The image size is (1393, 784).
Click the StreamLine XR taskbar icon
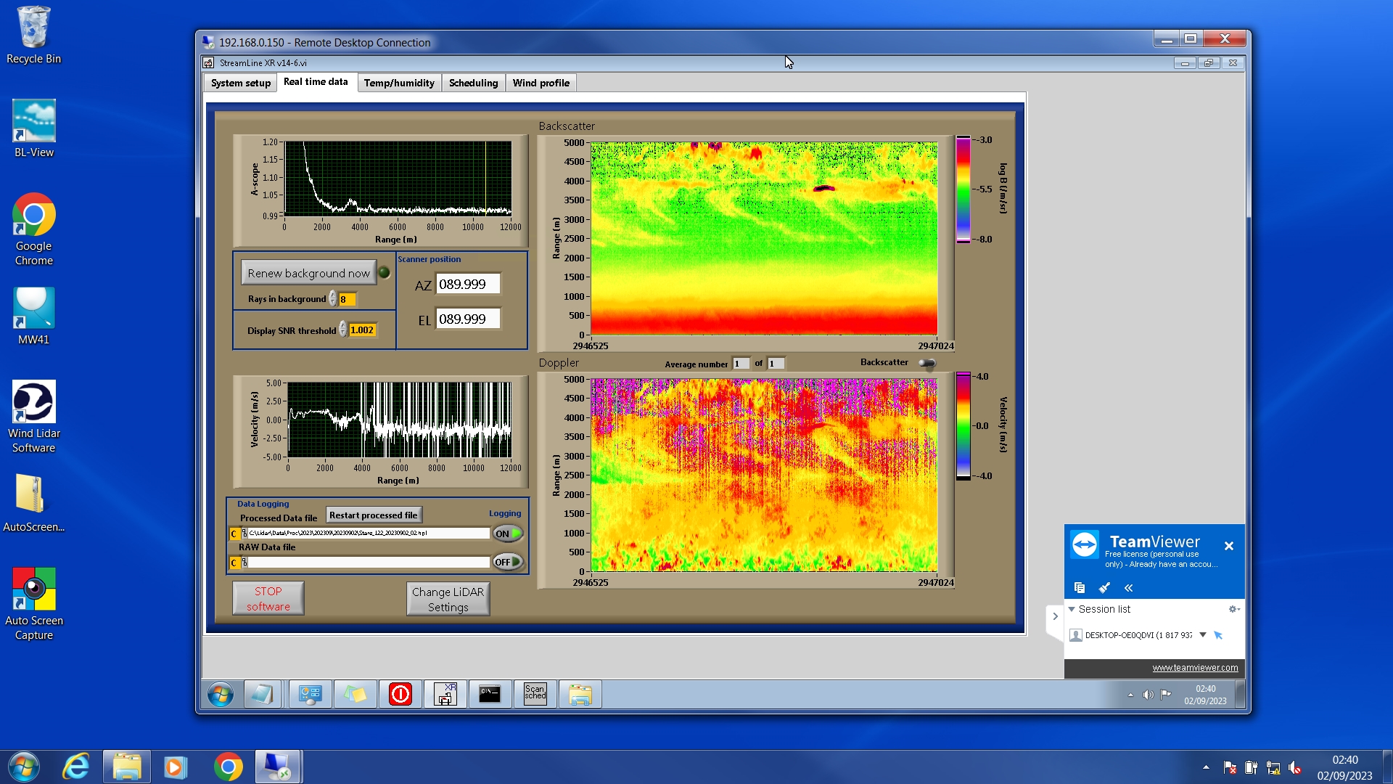coord(445,695)
